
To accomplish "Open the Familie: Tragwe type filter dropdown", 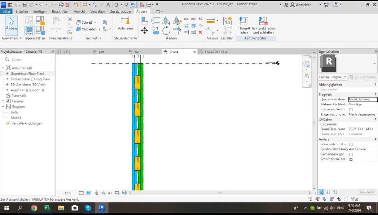I will click(333, 77).
